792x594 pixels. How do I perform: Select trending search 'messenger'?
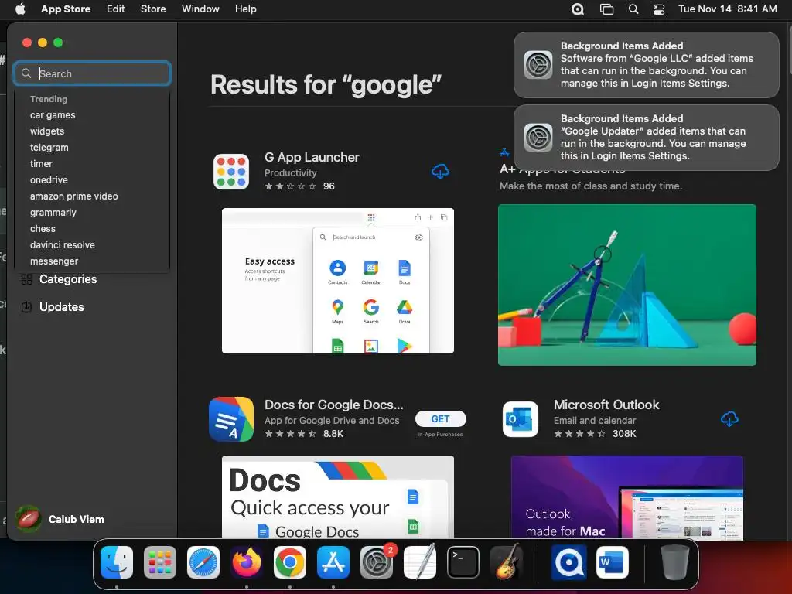tap(54, 261)
